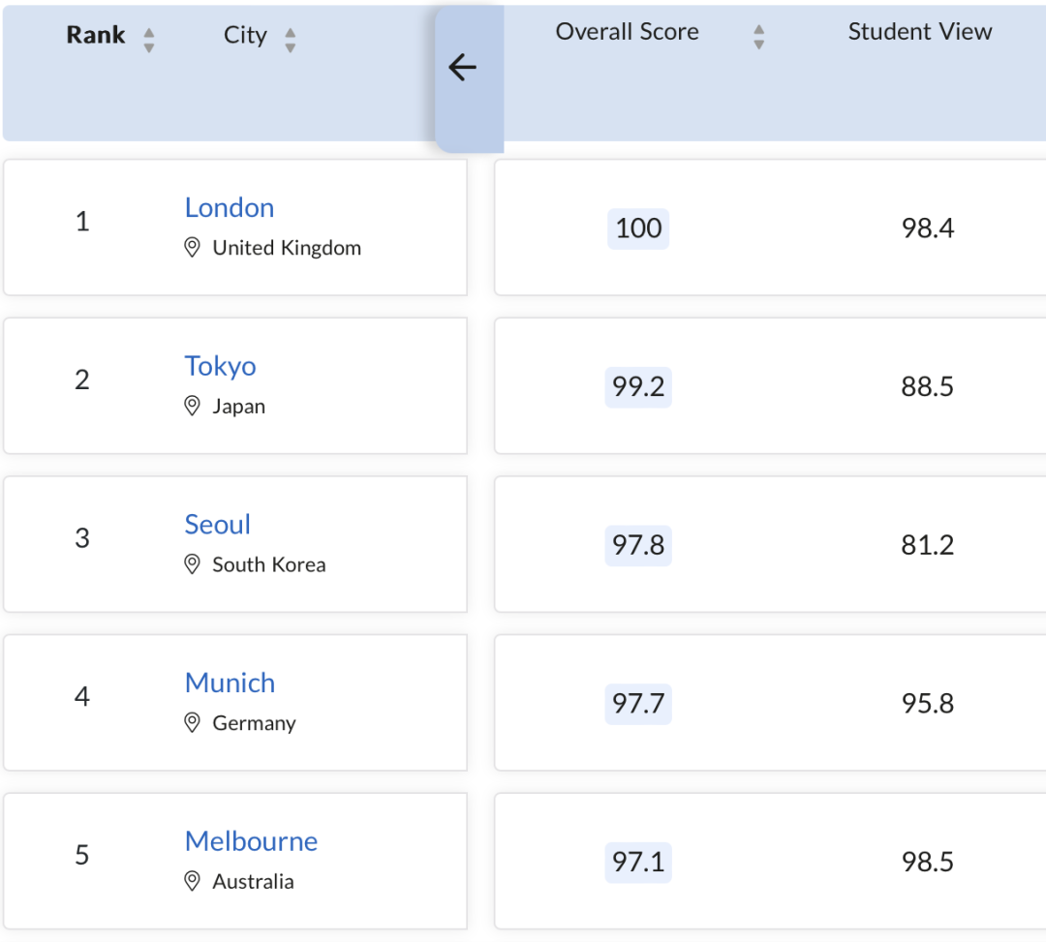Open the Seoul city link

(x=218, y=525)
